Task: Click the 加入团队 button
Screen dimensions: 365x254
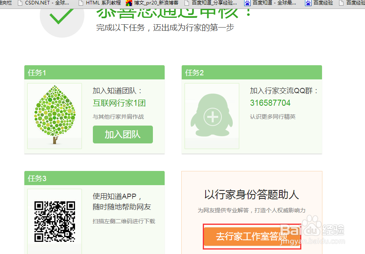Action: pyautogui.click(x=122, y=134)
